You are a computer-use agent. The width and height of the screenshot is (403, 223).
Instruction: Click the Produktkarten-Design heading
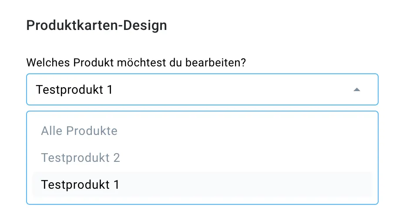click(x=97, y=25)
